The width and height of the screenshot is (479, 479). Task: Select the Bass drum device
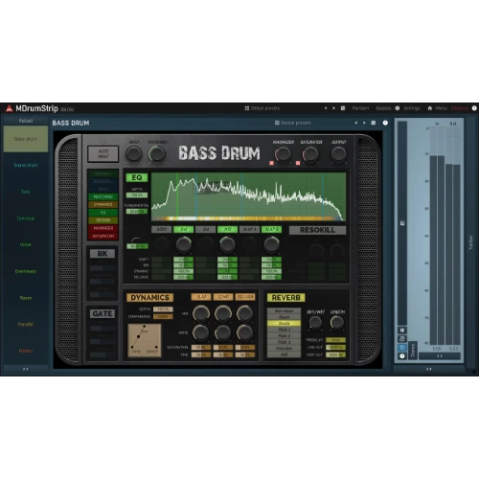[x=26, y=139]
